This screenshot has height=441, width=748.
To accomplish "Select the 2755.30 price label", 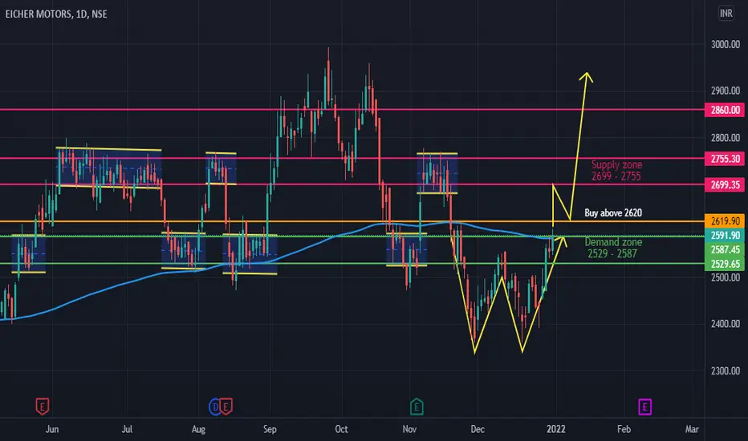I will click(725, 159).
